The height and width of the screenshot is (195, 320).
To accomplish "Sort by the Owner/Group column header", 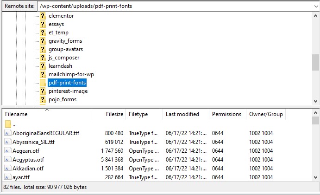I will (x=266, y=114).
